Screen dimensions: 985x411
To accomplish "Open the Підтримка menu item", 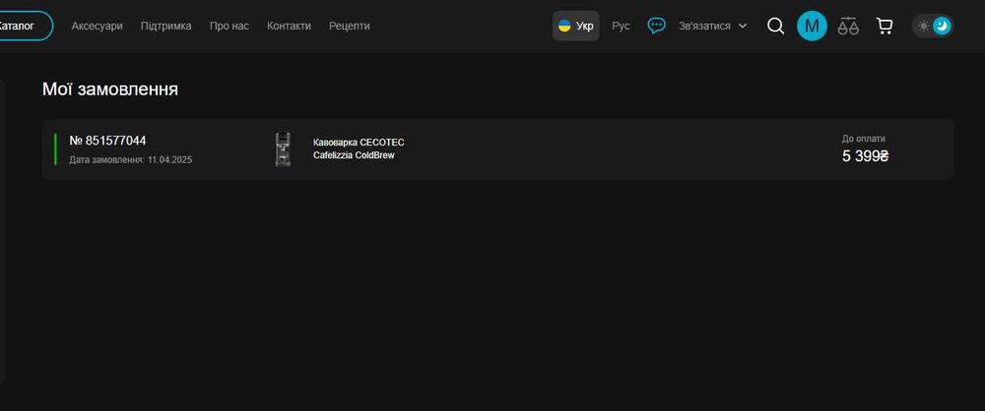I will [x=166, y=26].
